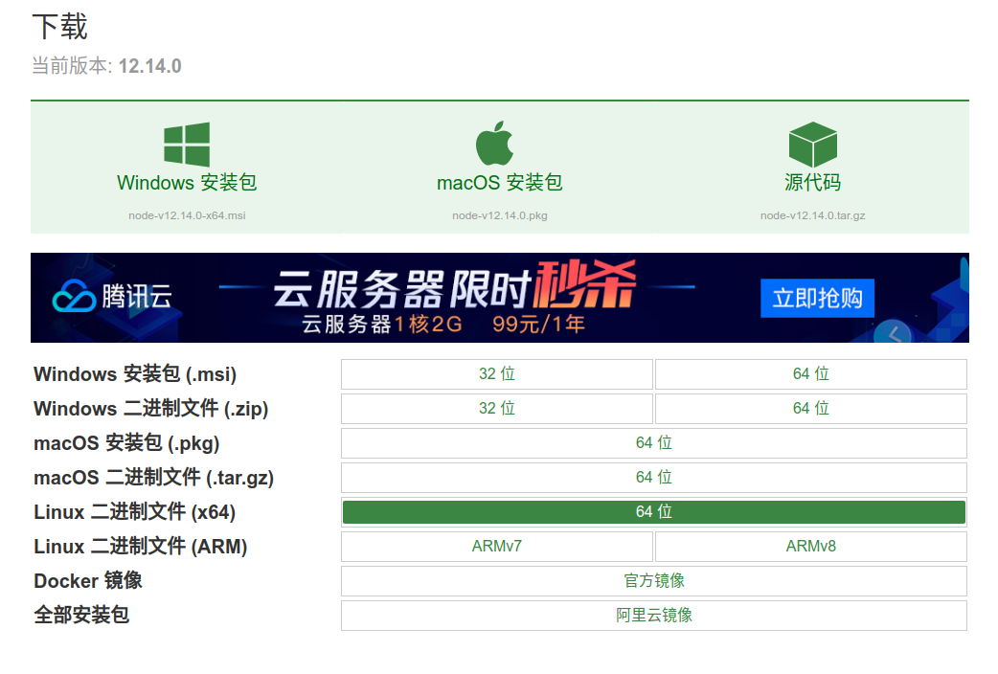This screenshot has width=998, height=674.
Task: Click node-v12.14.0.pkg filename
Action: pyautogui.click(x=500, y=215)
